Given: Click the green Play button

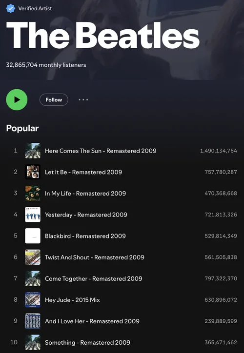Looking at the screenshot, I should 17,99.
